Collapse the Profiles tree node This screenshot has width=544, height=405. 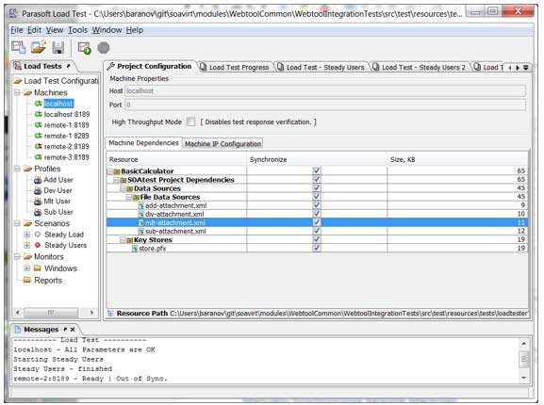(x=17, y=169)
